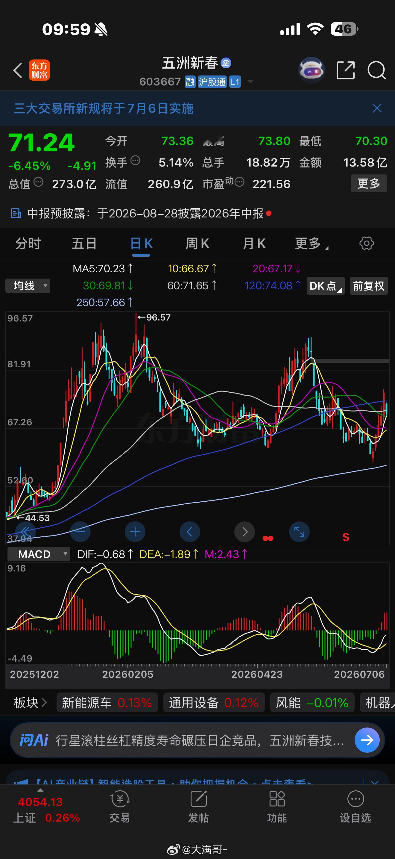Zoom out chart with minus button
Image resolution: width=395 pixels, height=859 pixels.
pos(80,532)
